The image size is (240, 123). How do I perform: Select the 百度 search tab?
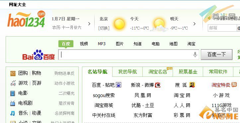(66, 44)
